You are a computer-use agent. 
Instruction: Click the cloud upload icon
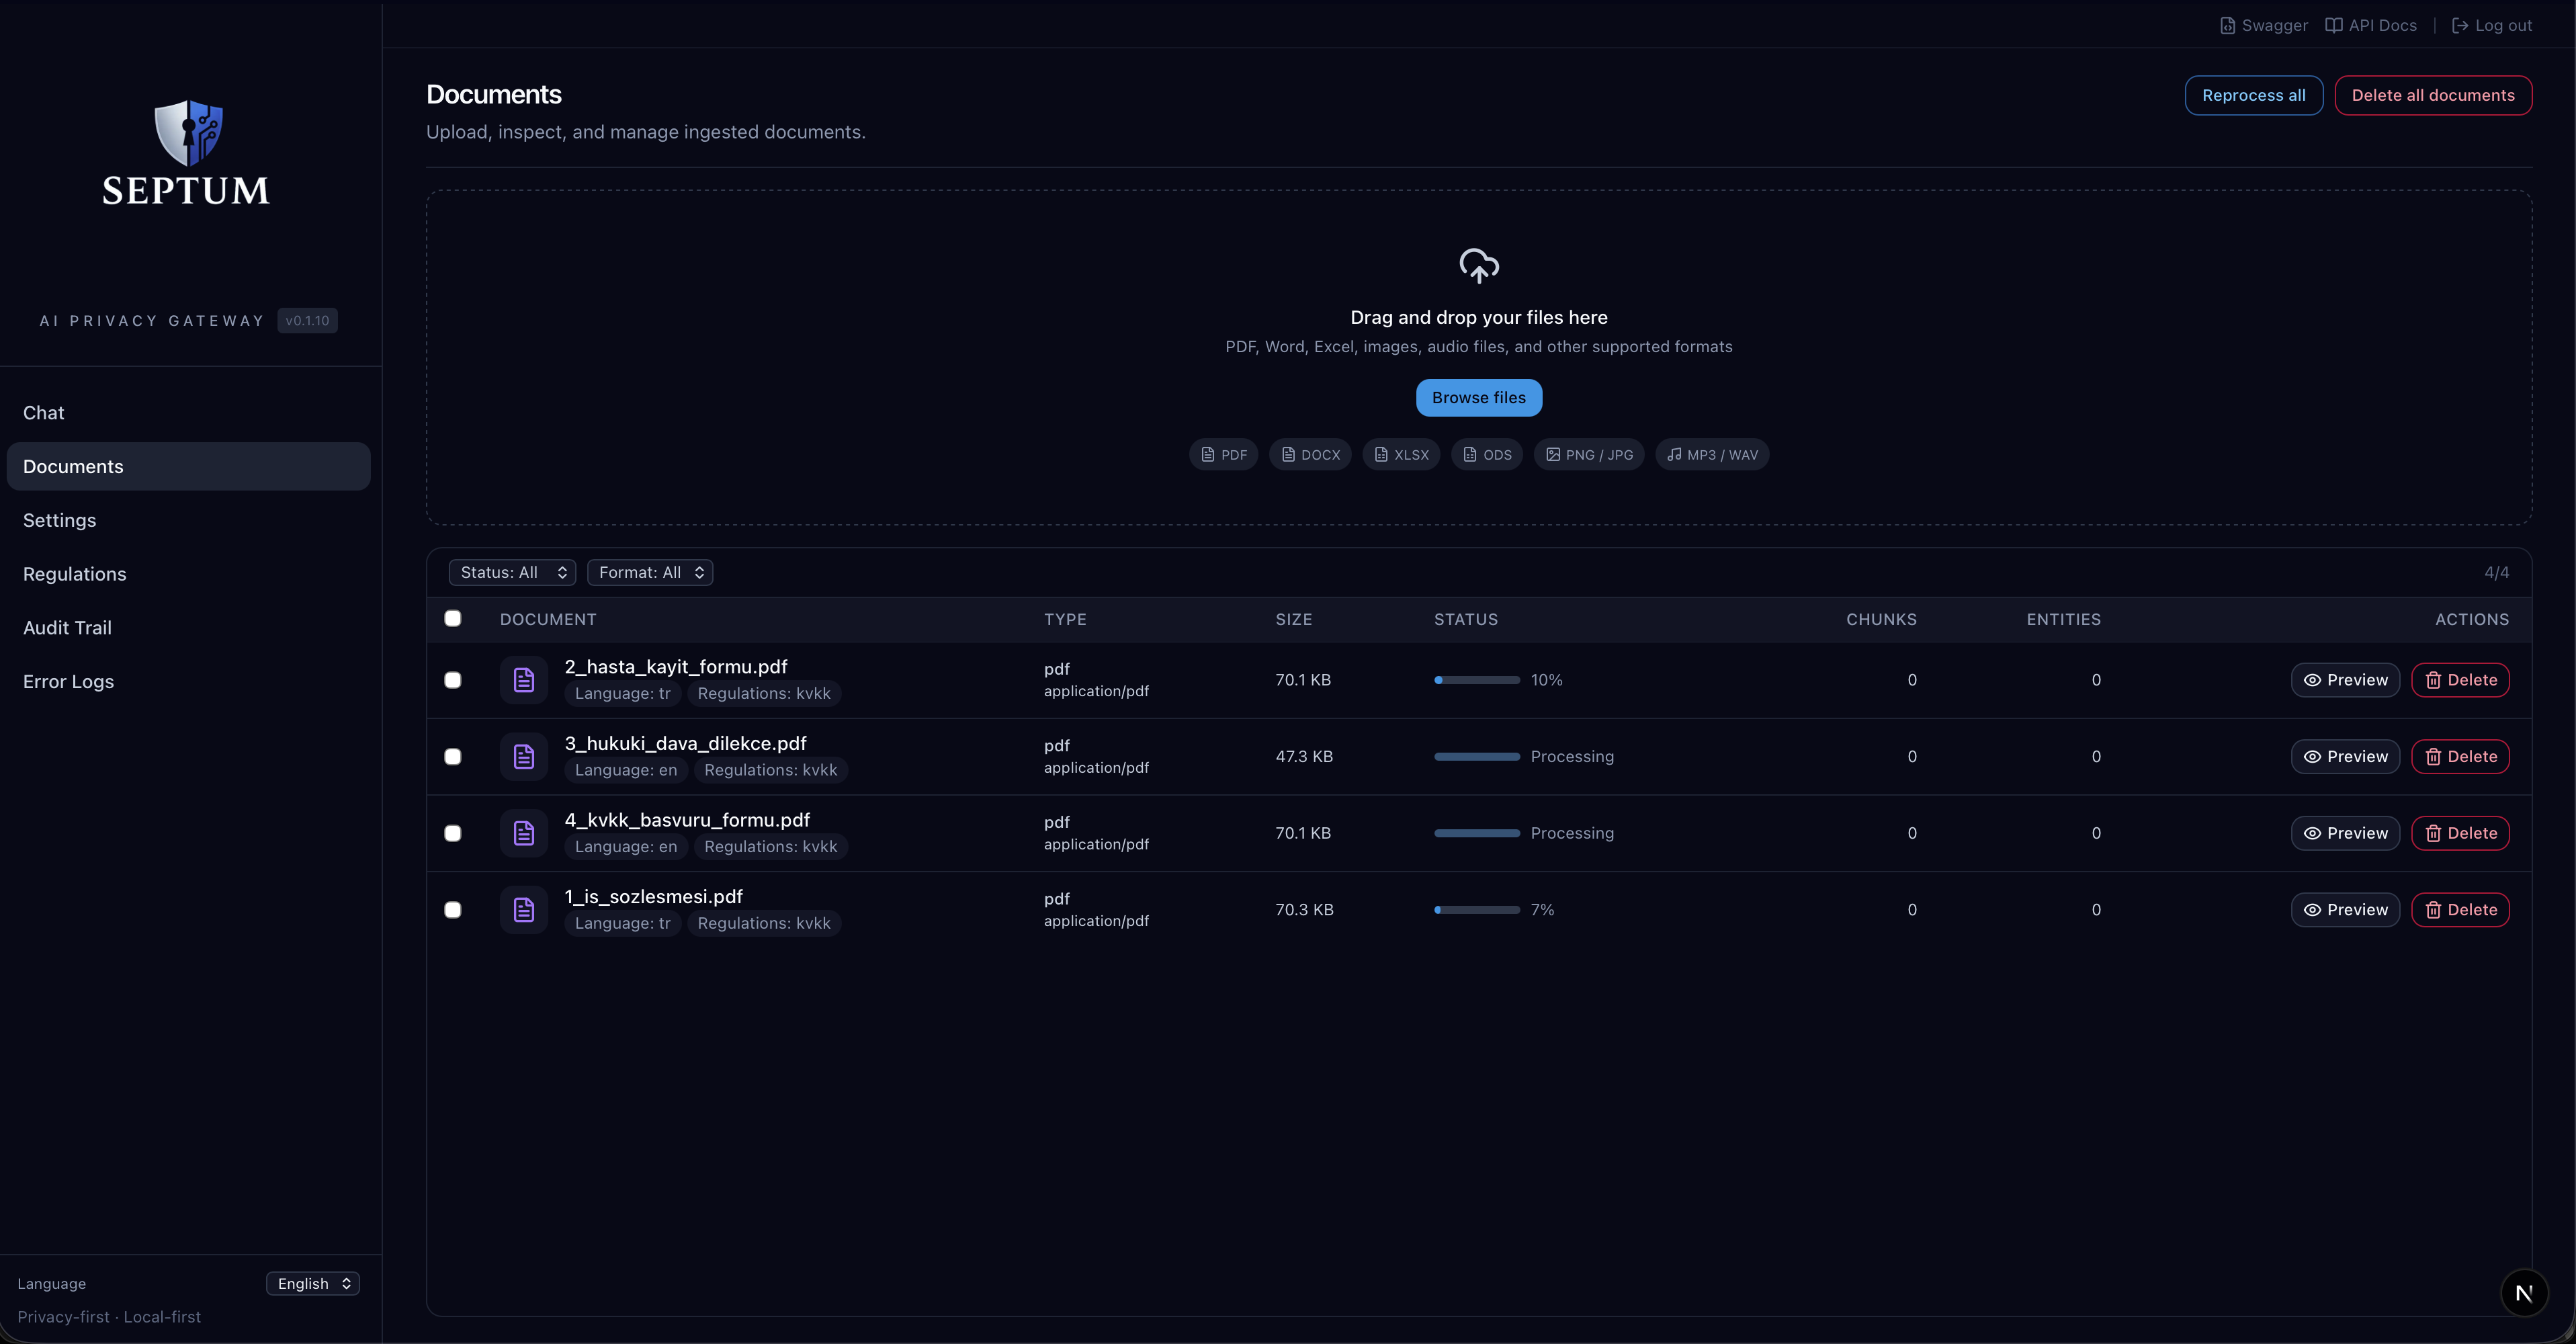tap(1478, 266)
